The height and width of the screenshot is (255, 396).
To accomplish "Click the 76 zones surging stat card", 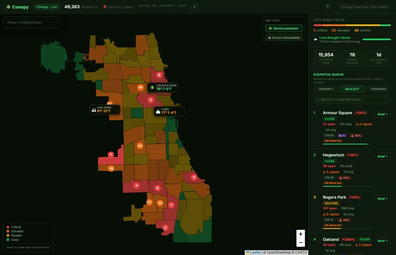I will (352, 58).
